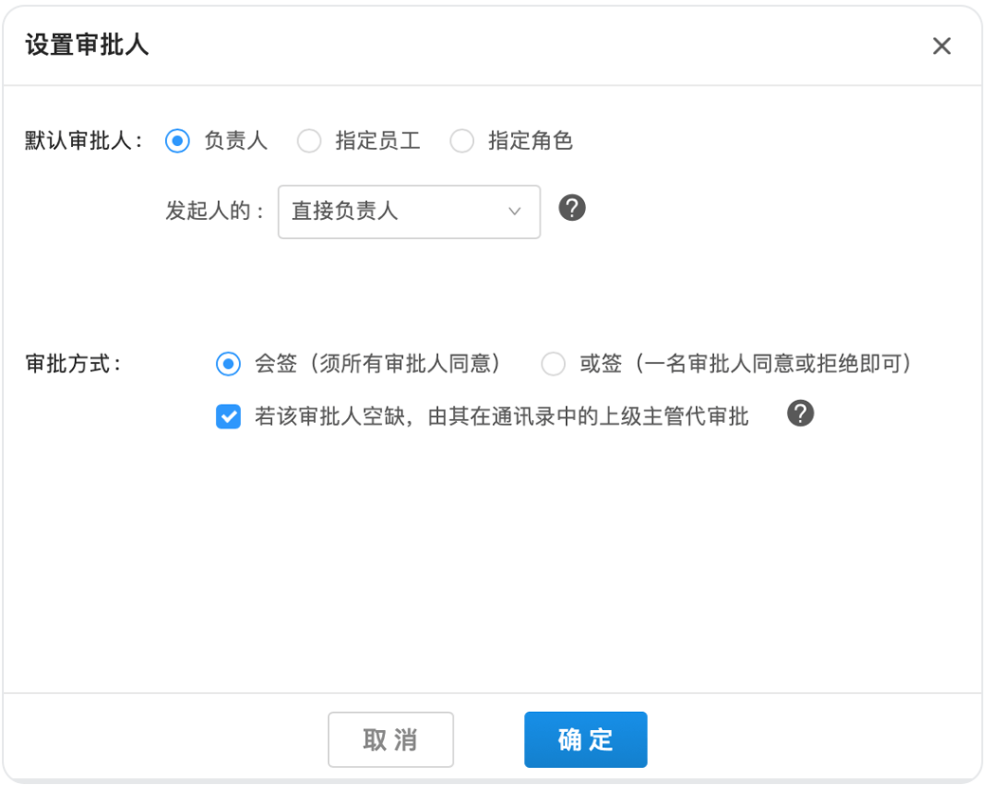
Task: Click the 或签（一名审批人同意或拒绝即可）label text
Action: [x=745, y=363]
